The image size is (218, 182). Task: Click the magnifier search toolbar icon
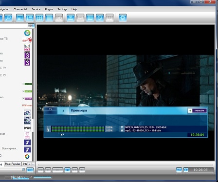(x=8, y=18)
